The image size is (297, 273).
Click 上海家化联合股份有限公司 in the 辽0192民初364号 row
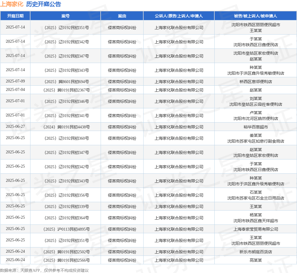coord(179,218)
